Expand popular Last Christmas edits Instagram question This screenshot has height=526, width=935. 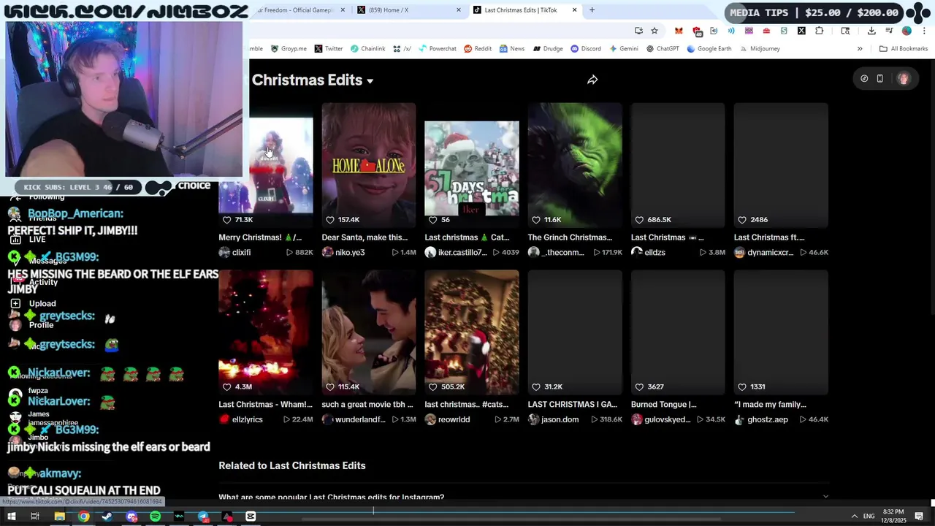coord(524,498)
